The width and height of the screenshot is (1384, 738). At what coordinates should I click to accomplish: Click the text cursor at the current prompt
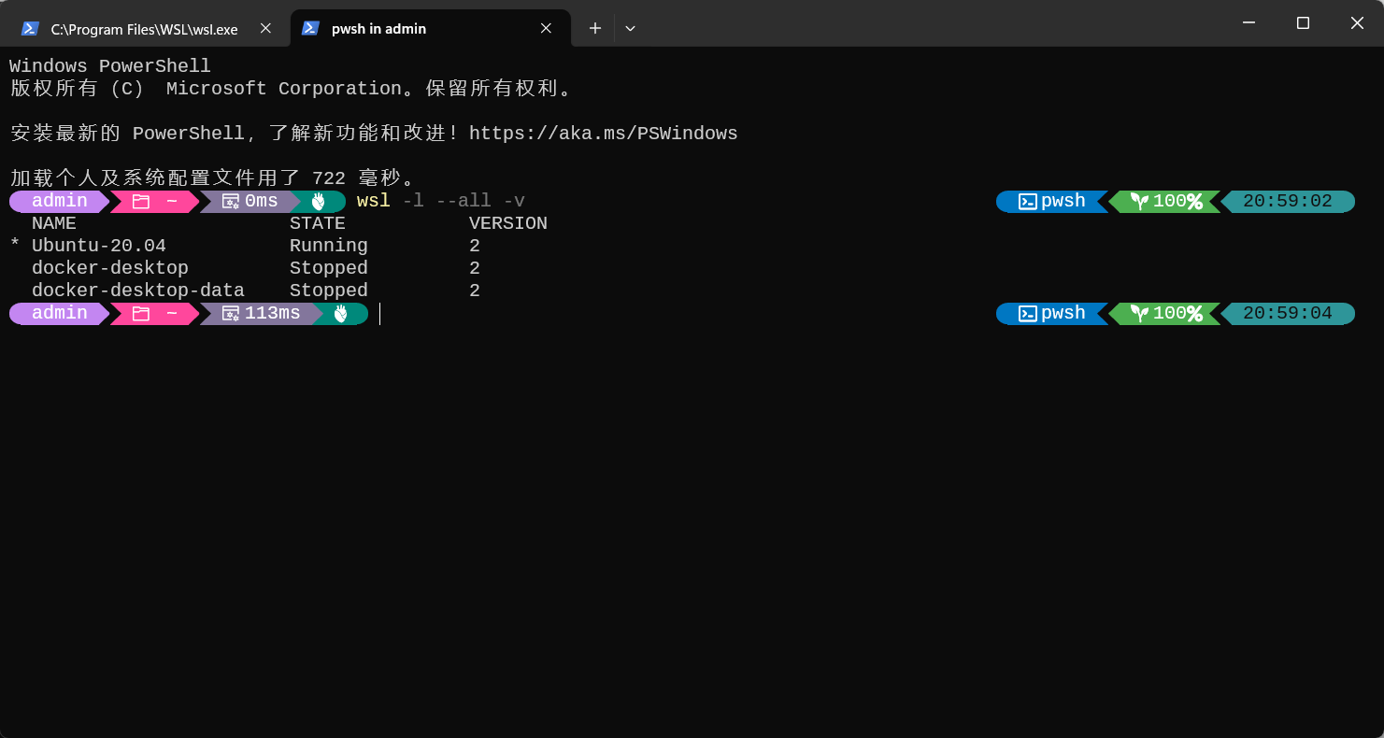pyautogui.click(x=380, y=314)
